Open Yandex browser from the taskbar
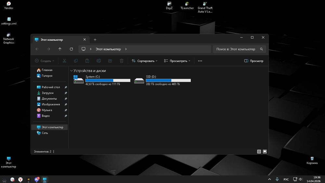Viewport: 325px width, 183px height. click(x=20, y=179)
